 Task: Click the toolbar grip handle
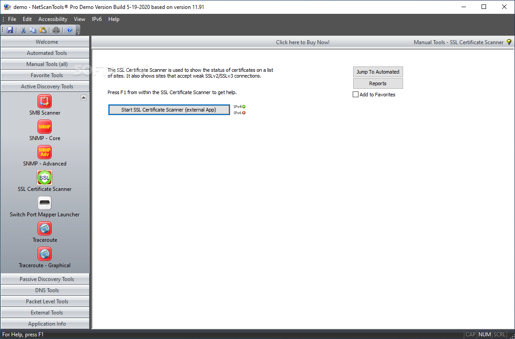(x=3, y=30)
